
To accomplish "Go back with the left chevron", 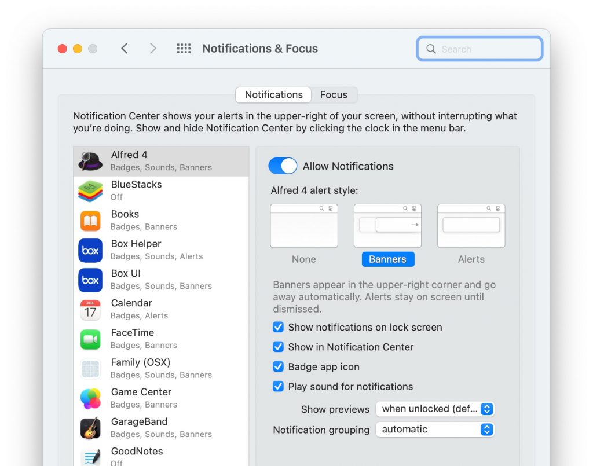I will tap(125, 49).
